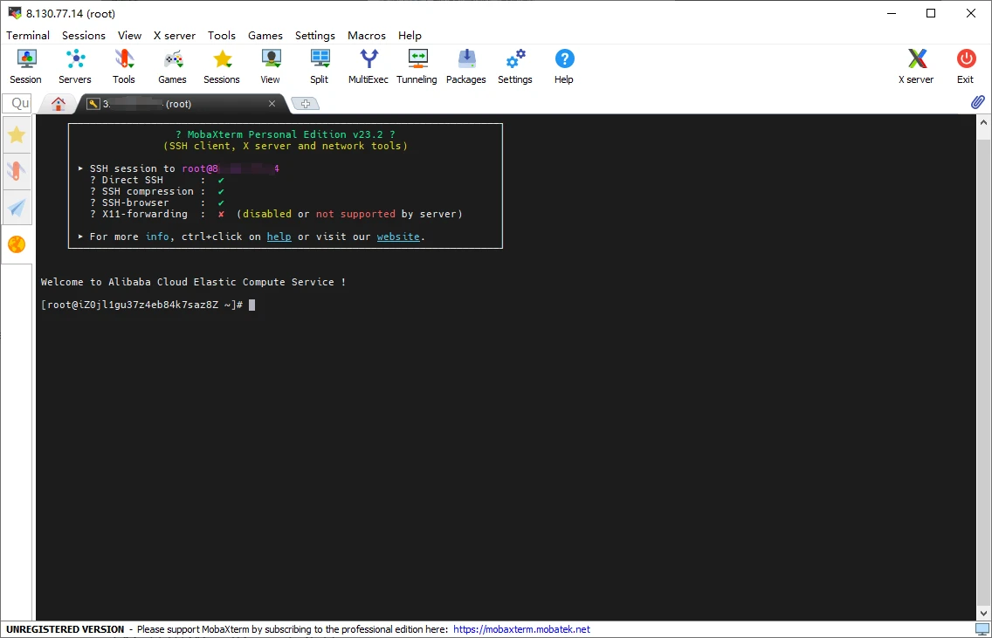Open the Tunneling toolbar icon

pos(417,66)
